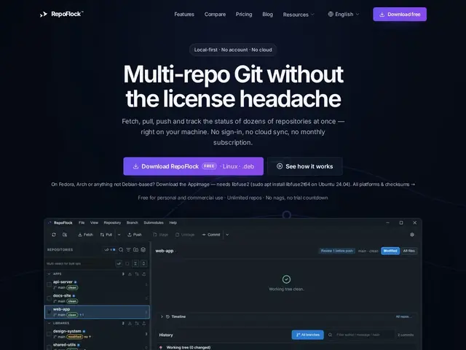Click the push icon on the LIBRARIES group row
This screenshot has height=350, width=466.
[x=144, y=323]
